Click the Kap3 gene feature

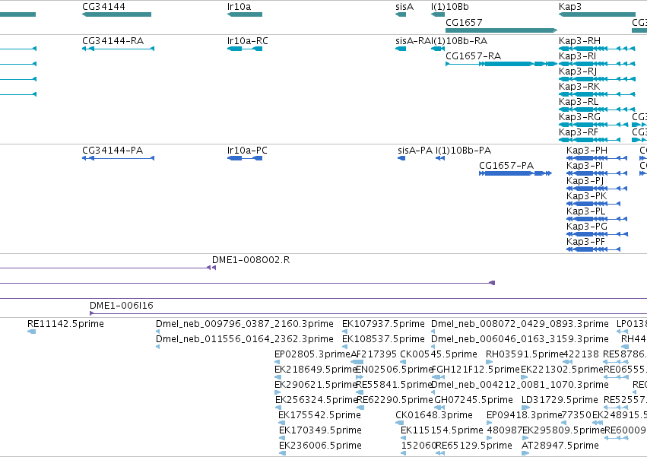click(x=597, y=14)
